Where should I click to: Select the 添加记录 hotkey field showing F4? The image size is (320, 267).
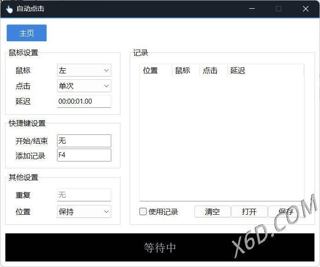(x=84, y=155)
